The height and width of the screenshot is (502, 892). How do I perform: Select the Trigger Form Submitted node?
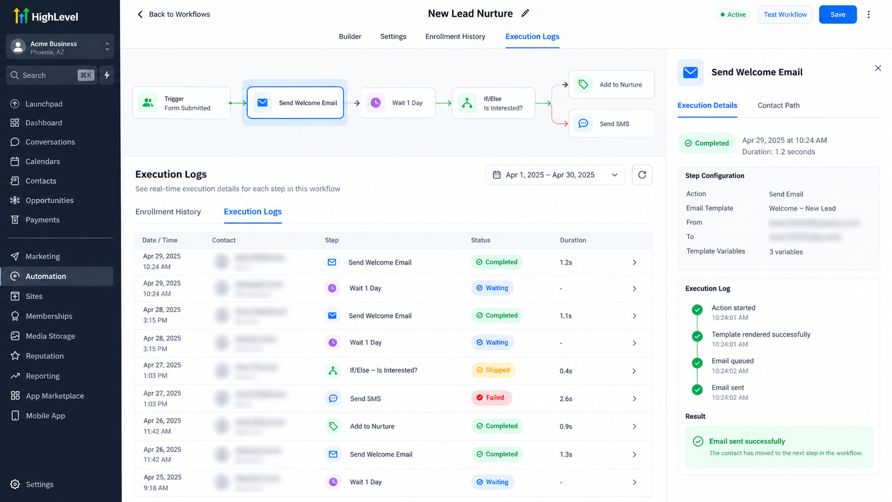pyautogui.click(x=181, y=103)
